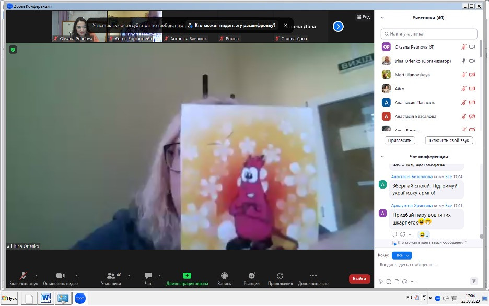Viewport: 489px width, 306px height.
Task: Click the Пригласить button
Action: [x=400, y=140]
